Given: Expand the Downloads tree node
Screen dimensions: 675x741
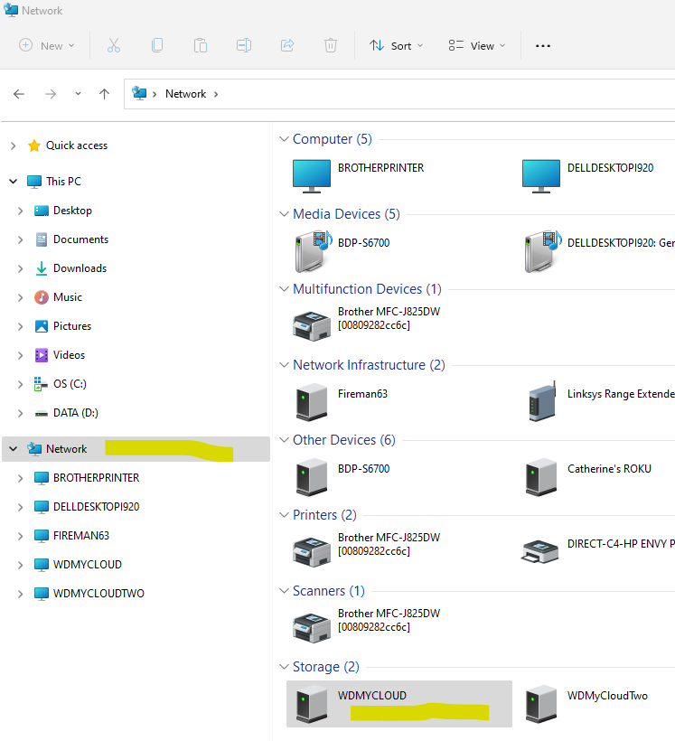Looking at the screenshot, I should click(x=20, y=269).
